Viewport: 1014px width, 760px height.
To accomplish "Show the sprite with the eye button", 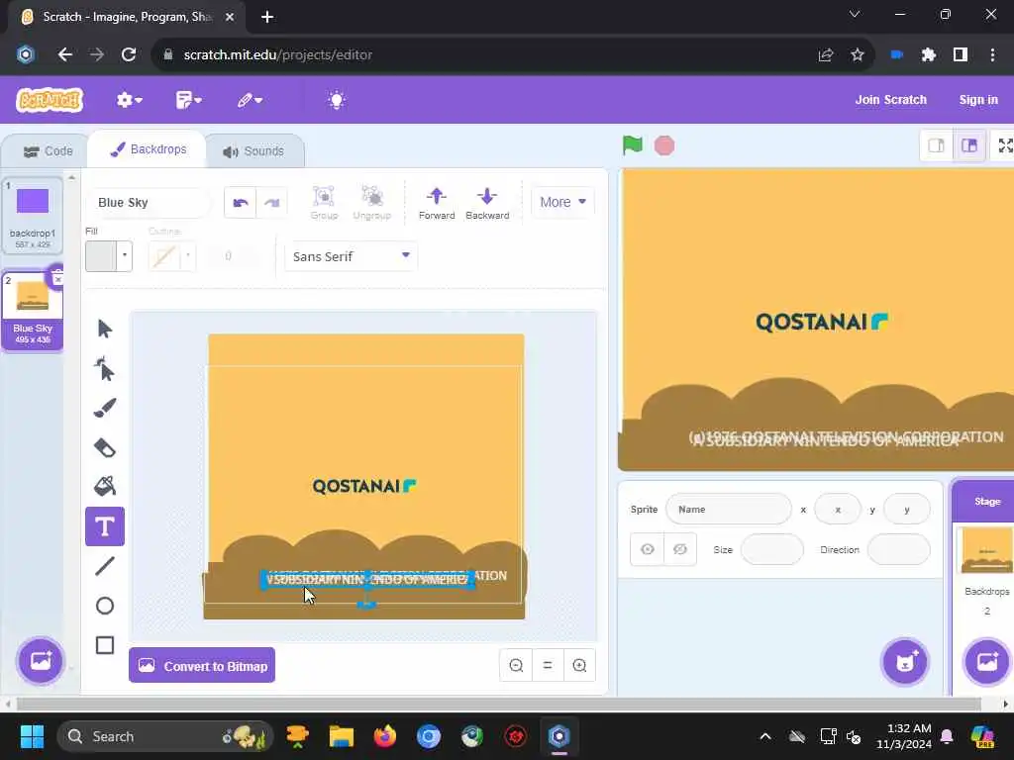I will [648, 549].
